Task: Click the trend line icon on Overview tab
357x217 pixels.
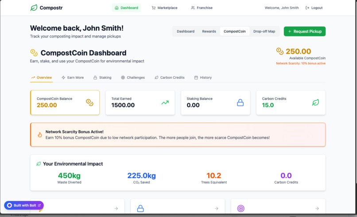Action: point(33,77)
